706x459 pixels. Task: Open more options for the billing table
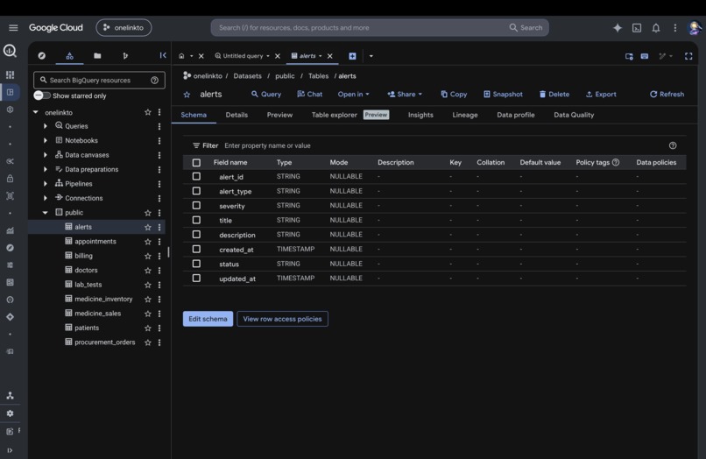point(159,256)
